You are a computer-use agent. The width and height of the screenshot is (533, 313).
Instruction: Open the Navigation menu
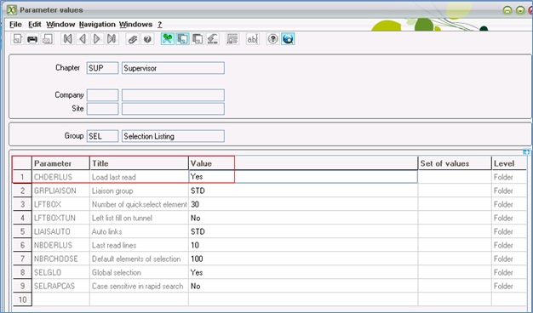(97, 25)
